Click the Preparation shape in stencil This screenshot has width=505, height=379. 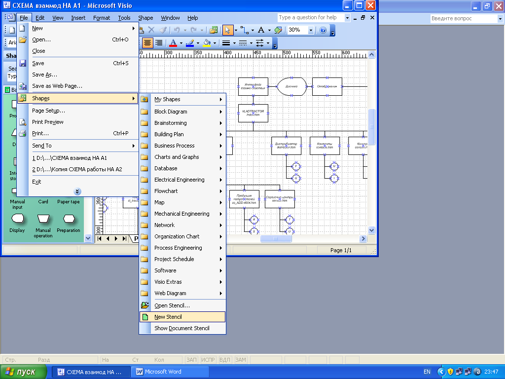coord(69,219)
